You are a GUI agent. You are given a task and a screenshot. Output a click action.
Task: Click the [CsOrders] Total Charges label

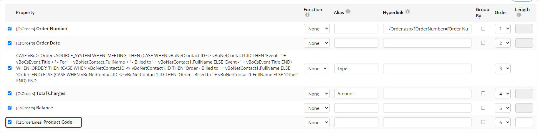tap(41, 93)
